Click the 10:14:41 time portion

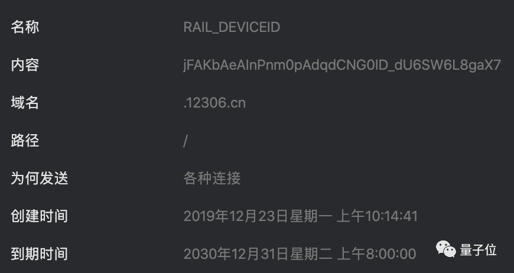(391, 216)
